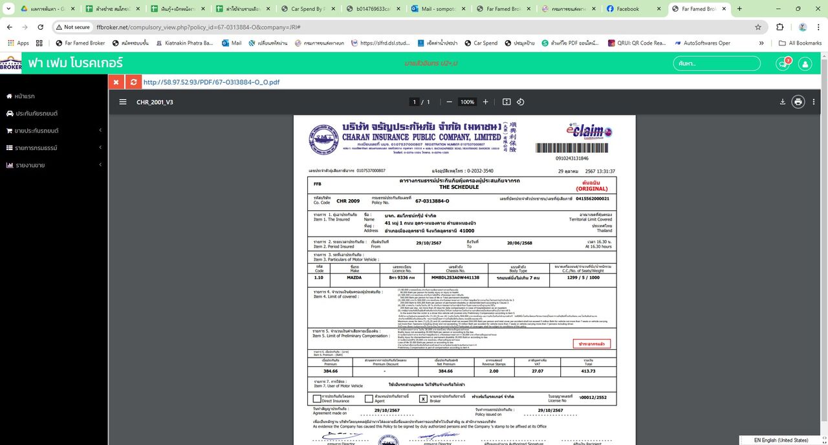The height and width of the screenshot is (445, 828).
Task: Click the PDF URL link 67-0313884-O_O.pdf
Action: click(212, 82)
